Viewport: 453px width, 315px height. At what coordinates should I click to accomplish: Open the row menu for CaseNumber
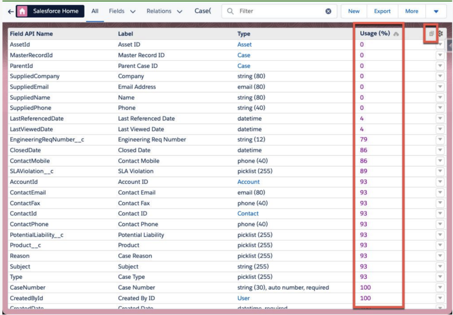click(x=440, y=288)
